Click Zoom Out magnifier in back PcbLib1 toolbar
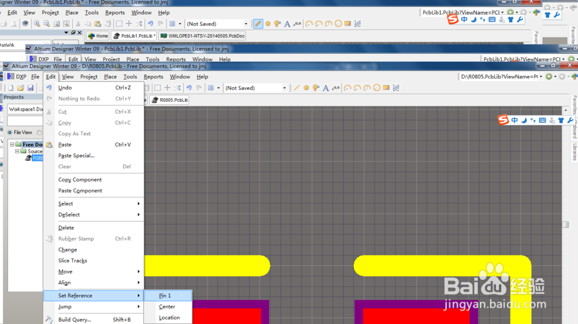The height and width of the screenshot is (324, 578). (46, 24)
